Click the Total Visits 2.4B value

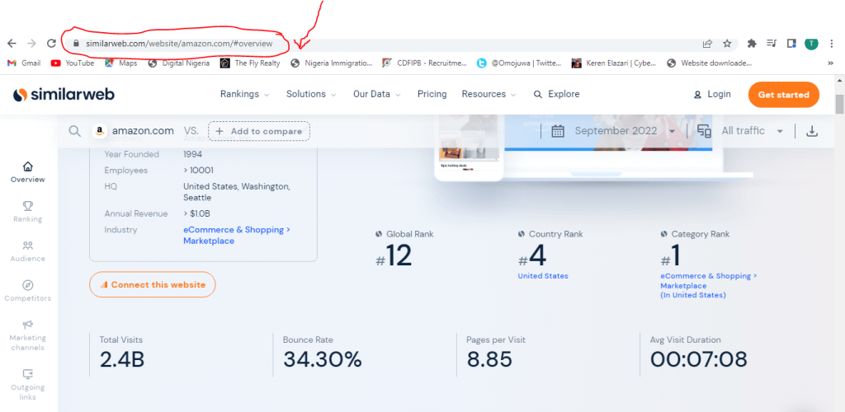click(x=122, y=360)
